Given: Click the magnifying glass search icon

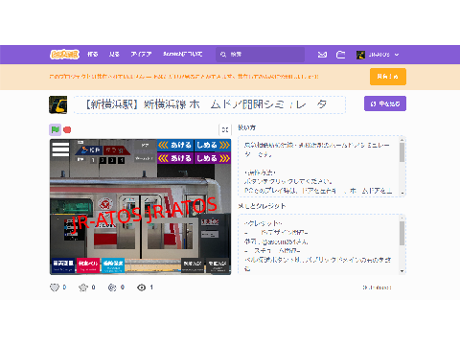Looking at the screenshot, I should coord(223,55).
